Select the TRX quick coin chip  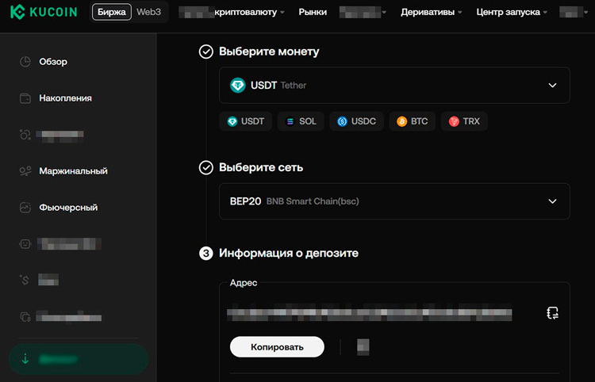464,121
